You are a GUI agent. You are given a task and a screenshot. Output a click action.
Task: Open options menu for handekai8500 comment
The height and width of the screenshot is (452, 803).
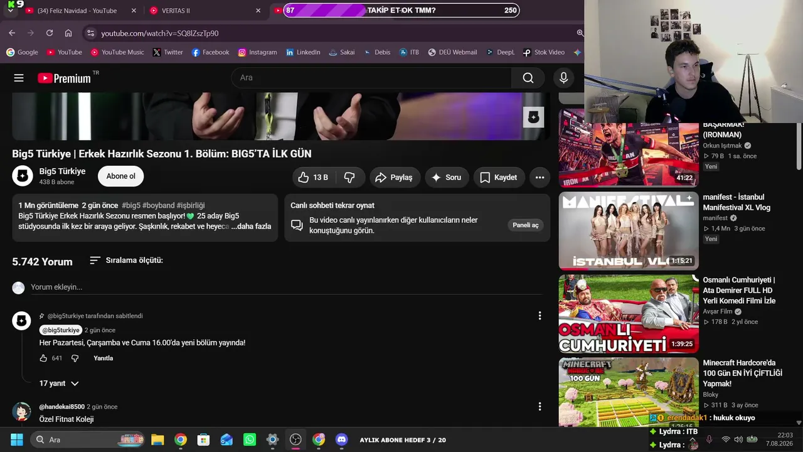pyautogui.click(x=540, y=407)
